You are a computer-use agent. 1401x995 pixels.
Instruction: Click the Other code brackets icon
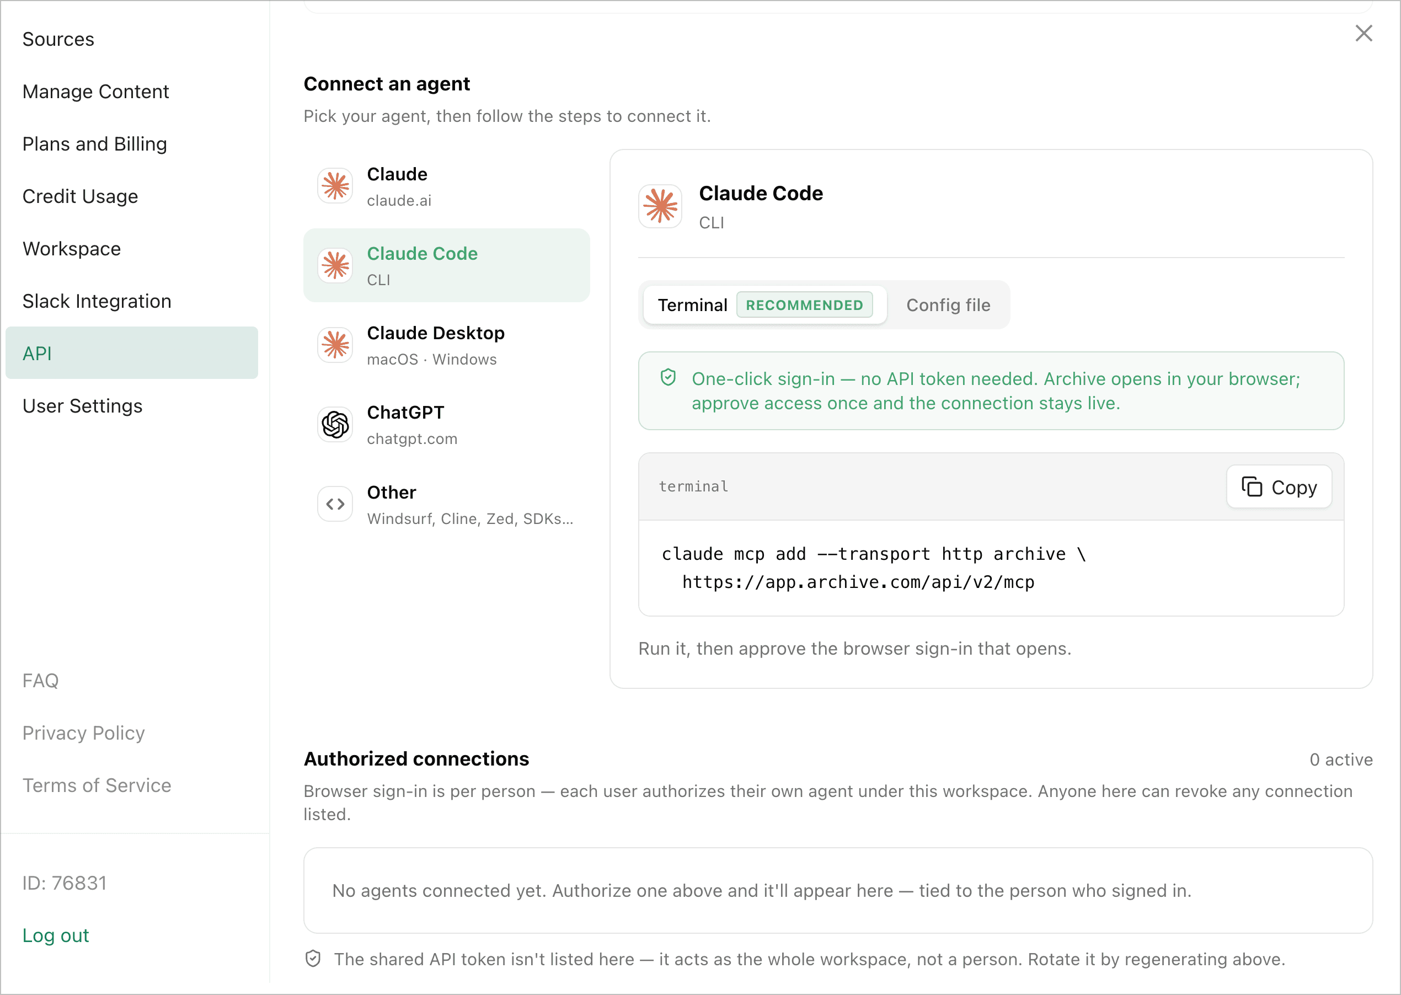tap(335, 504)
